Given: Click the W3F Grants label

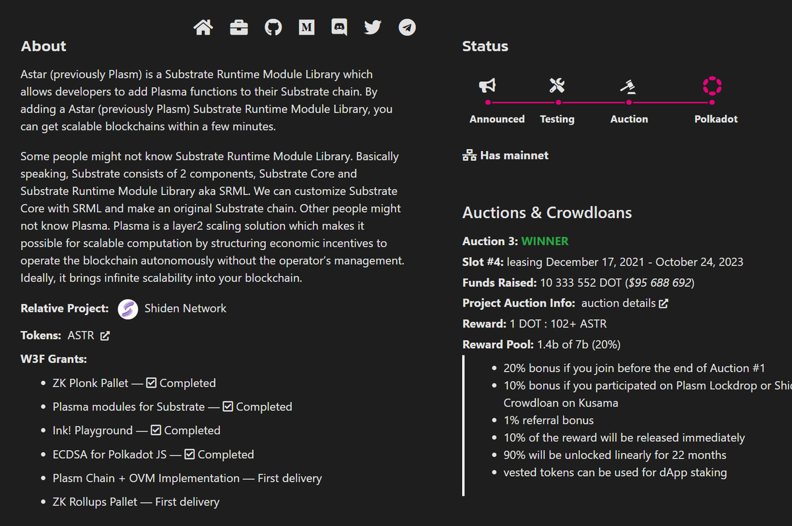Looking at the screenshot, I should (53, 359).
